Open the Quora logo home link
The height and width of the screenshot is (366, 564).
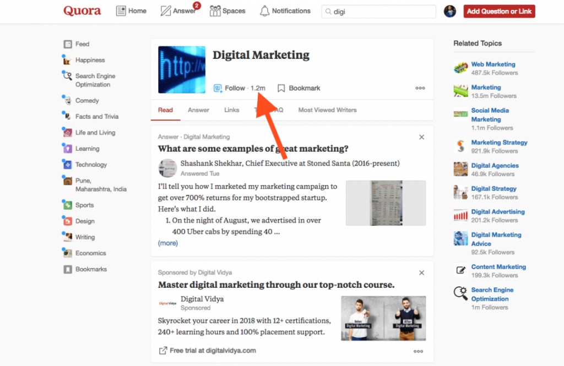82,11
